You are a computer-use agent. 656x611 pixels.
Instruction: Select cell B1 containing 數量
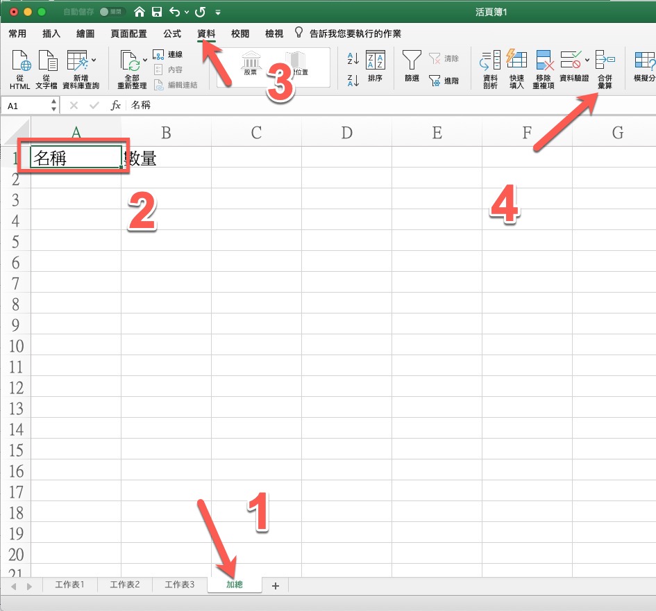click(x=166, y=157)
